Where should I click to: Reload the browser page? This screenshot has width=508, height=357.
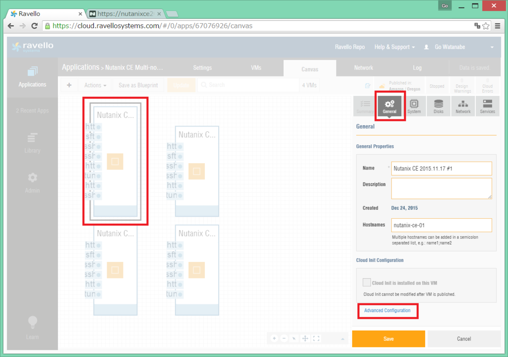tap(34, 26)
